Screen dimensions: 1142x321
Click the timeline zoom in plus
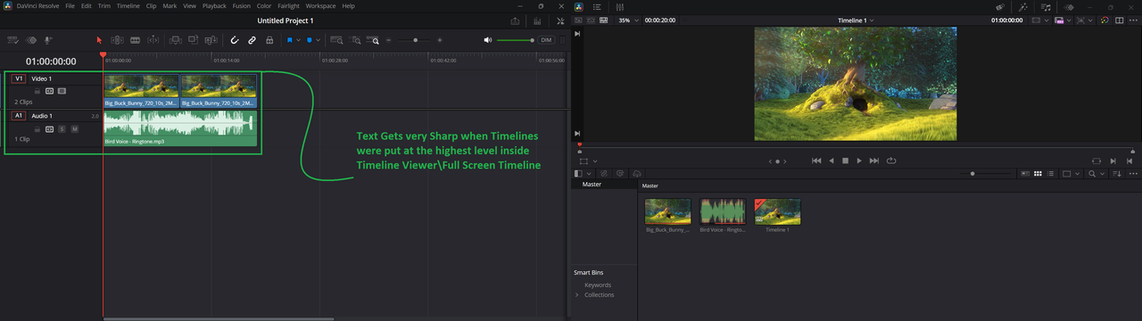(441, 40)
